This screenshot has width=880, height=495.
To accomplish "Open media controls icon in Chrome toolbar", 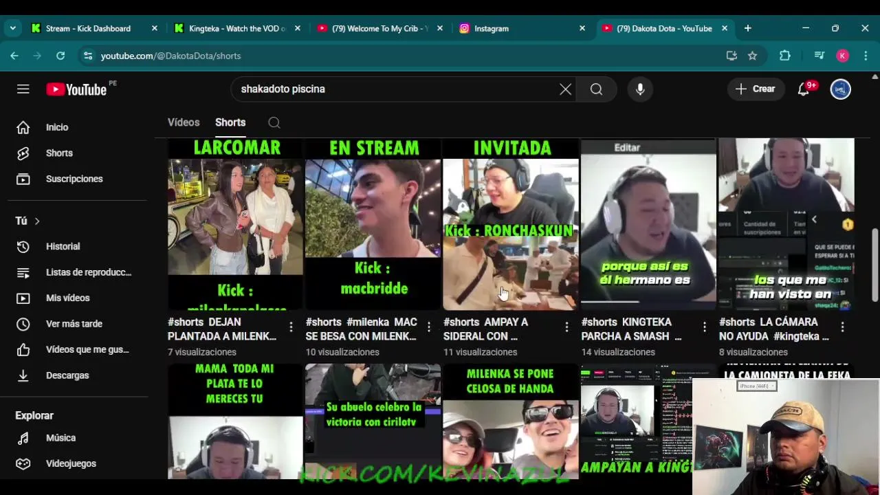I will pyautogui.click(x=819, y=56).
